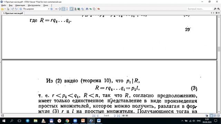This screenshot has height=124, width=221.
Task: Open the Окно menu
Action: [46, 6]
